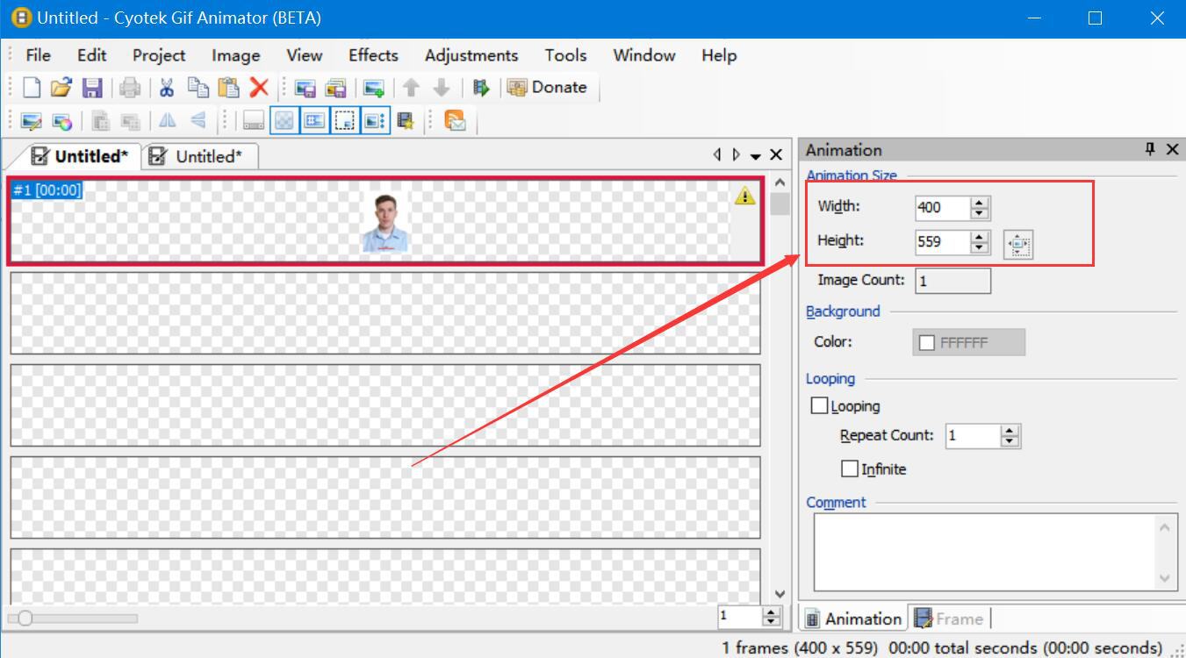Move the frame up with the up arrow
Image resolution: width=1186 pixels, height=658 pixels.
point(411,87)
